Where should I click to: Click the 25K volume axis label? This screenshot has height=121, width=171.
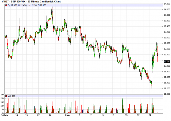[x=2, y=95]
